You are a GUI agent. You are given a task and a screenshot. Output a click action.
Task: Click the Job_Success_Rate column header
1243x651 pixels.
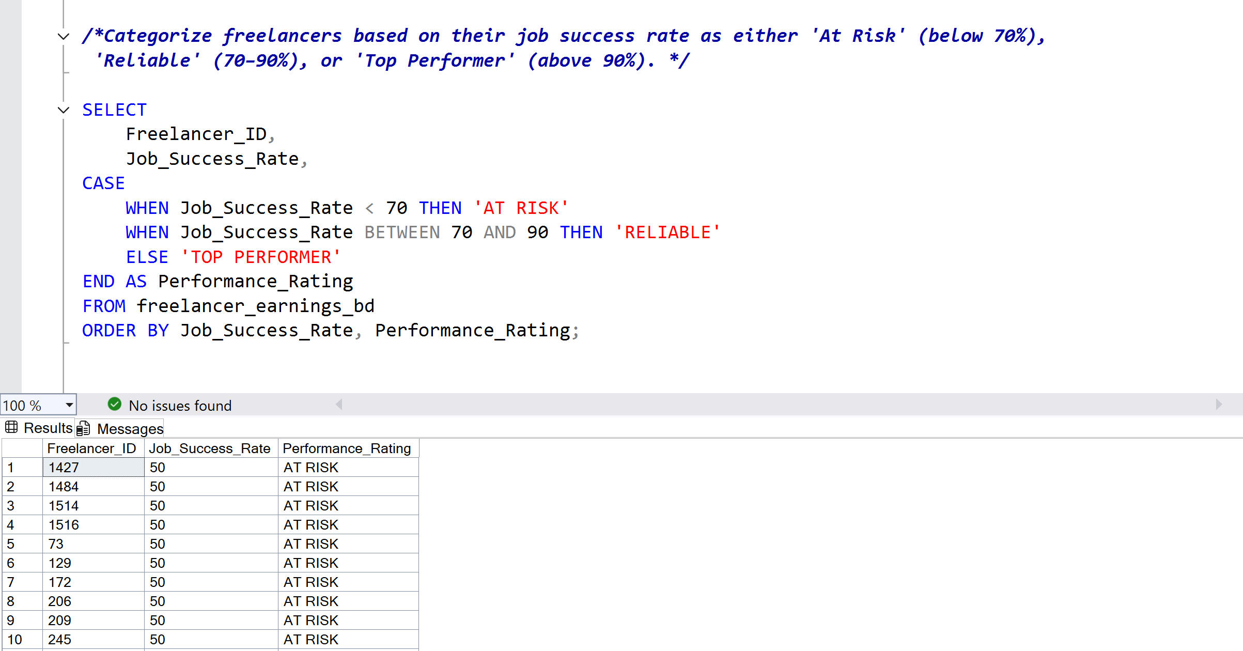210,448
